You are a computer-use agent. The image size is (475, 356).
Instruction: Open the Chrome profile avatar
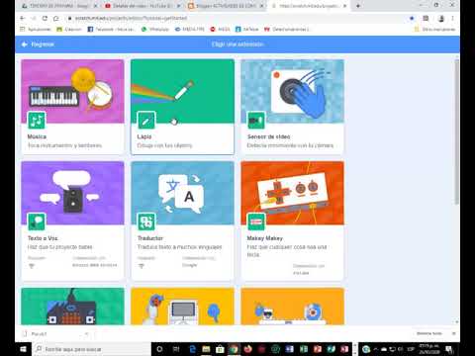[441, 19]
